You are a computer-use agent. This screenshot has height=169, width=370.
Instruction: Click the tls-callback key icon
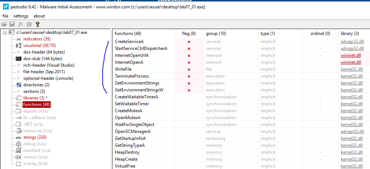pyautogui.click(x=18, y=118)
